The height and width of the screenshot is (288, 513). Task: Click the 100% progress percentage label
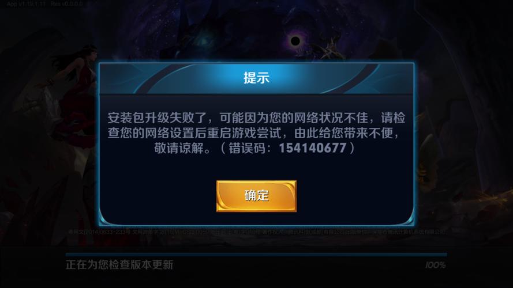pyautogui.click(x=436, y=265)
